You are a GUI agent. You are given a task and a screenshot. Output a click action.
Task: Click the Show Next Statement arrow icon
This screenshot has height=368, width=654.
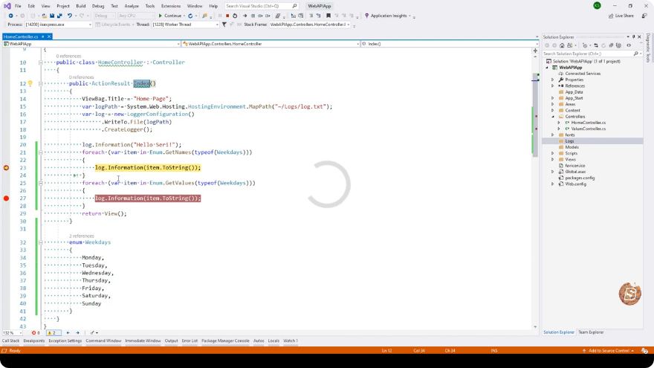tap(245, 16)
